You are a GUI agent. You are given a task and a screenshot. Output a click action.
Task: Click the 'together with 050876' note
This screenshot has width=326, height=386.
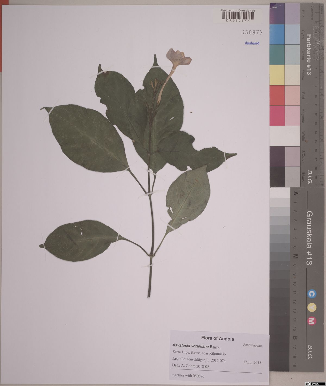point(188,376)
